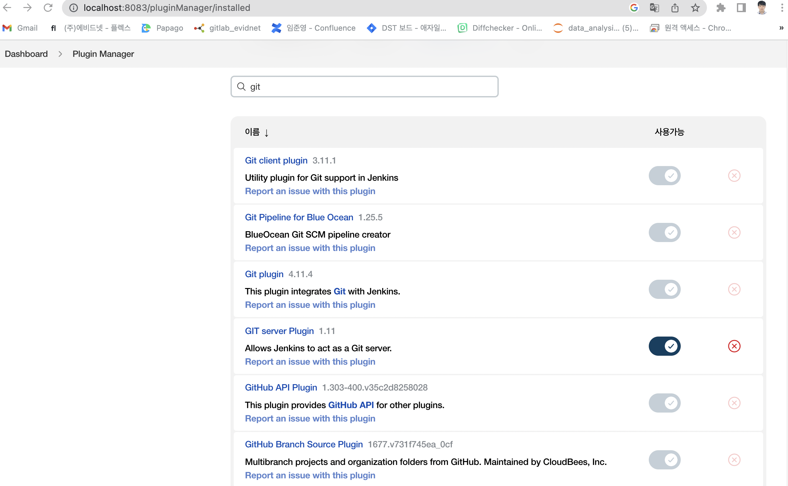Viewport: 788px width, 486px height.
Task: Disable the GIT server Plugin toggle
Action: (x=664, y=346)
